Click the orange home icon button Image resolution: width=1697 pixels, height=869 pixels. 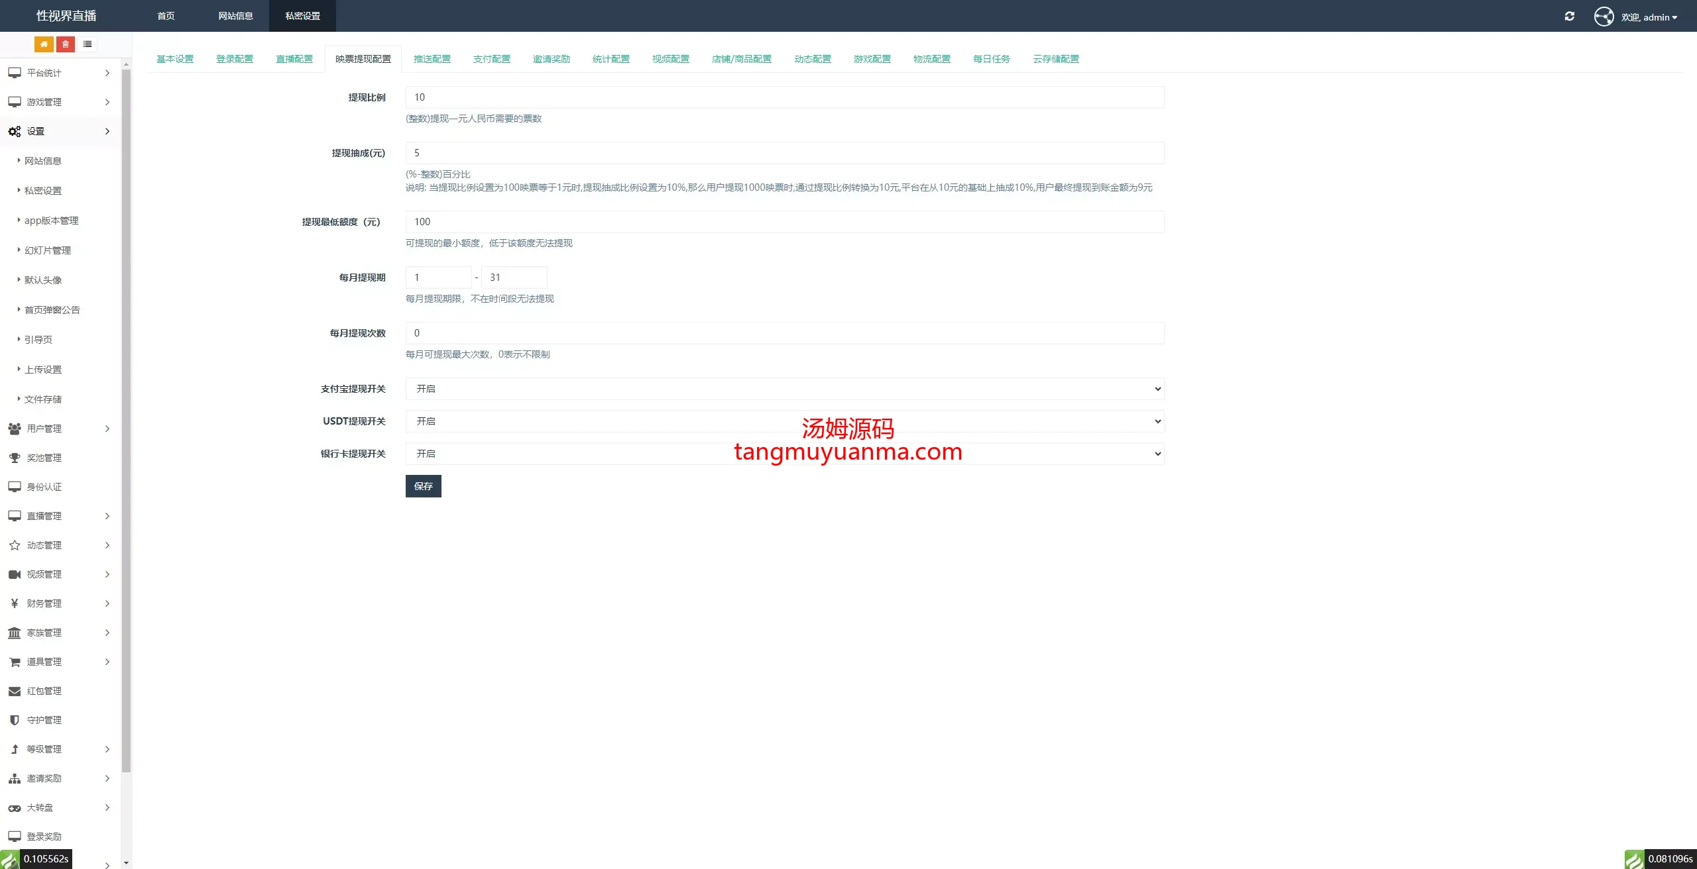pyautogui.click(x=44, y=44)
